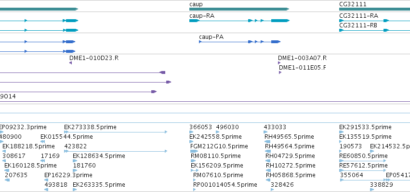
Task: Select the RE60850.5prime EST arrow
Action: 363,161
